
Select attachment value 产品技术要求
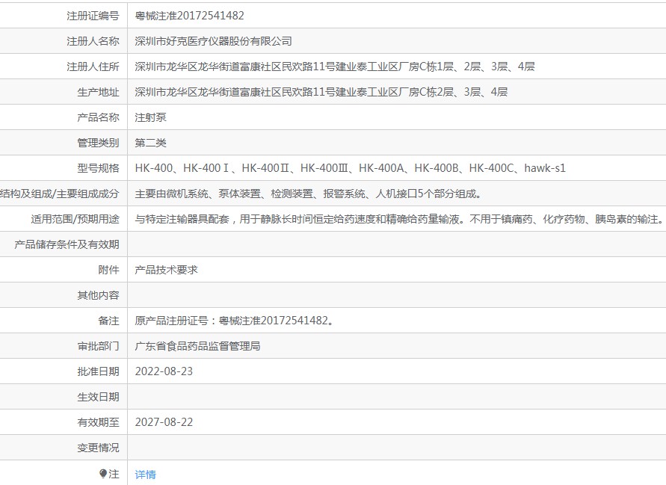(166, 270)
